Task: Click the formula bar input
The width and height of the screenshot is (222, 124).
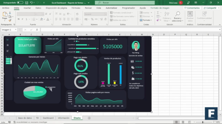Action: (129, 30)
